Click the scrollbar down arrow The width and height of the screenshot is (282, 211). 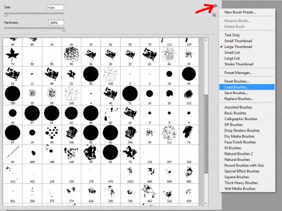click(x=206, y=204)
